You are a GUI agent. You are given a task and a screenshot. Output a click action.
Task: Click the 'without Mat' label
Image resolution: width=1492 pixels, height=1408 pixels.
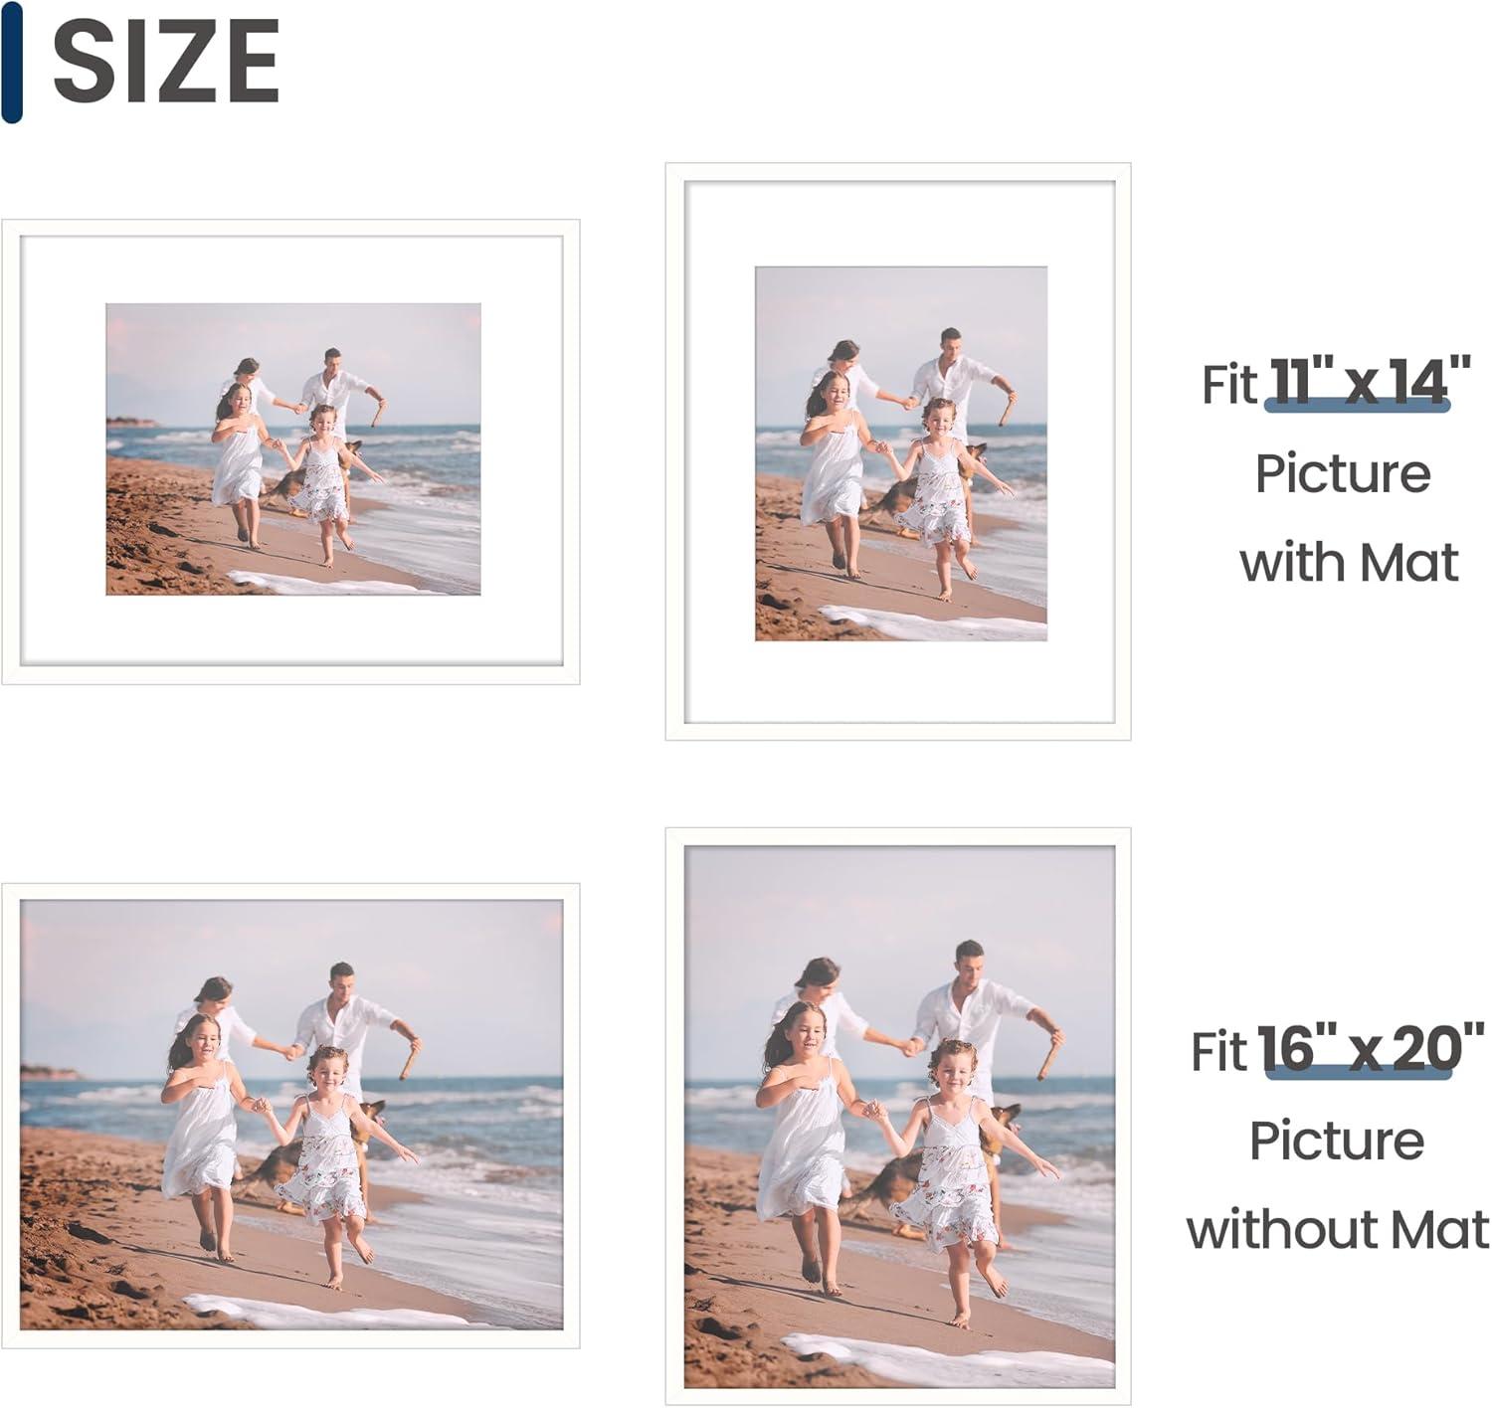[1339, 1229]
